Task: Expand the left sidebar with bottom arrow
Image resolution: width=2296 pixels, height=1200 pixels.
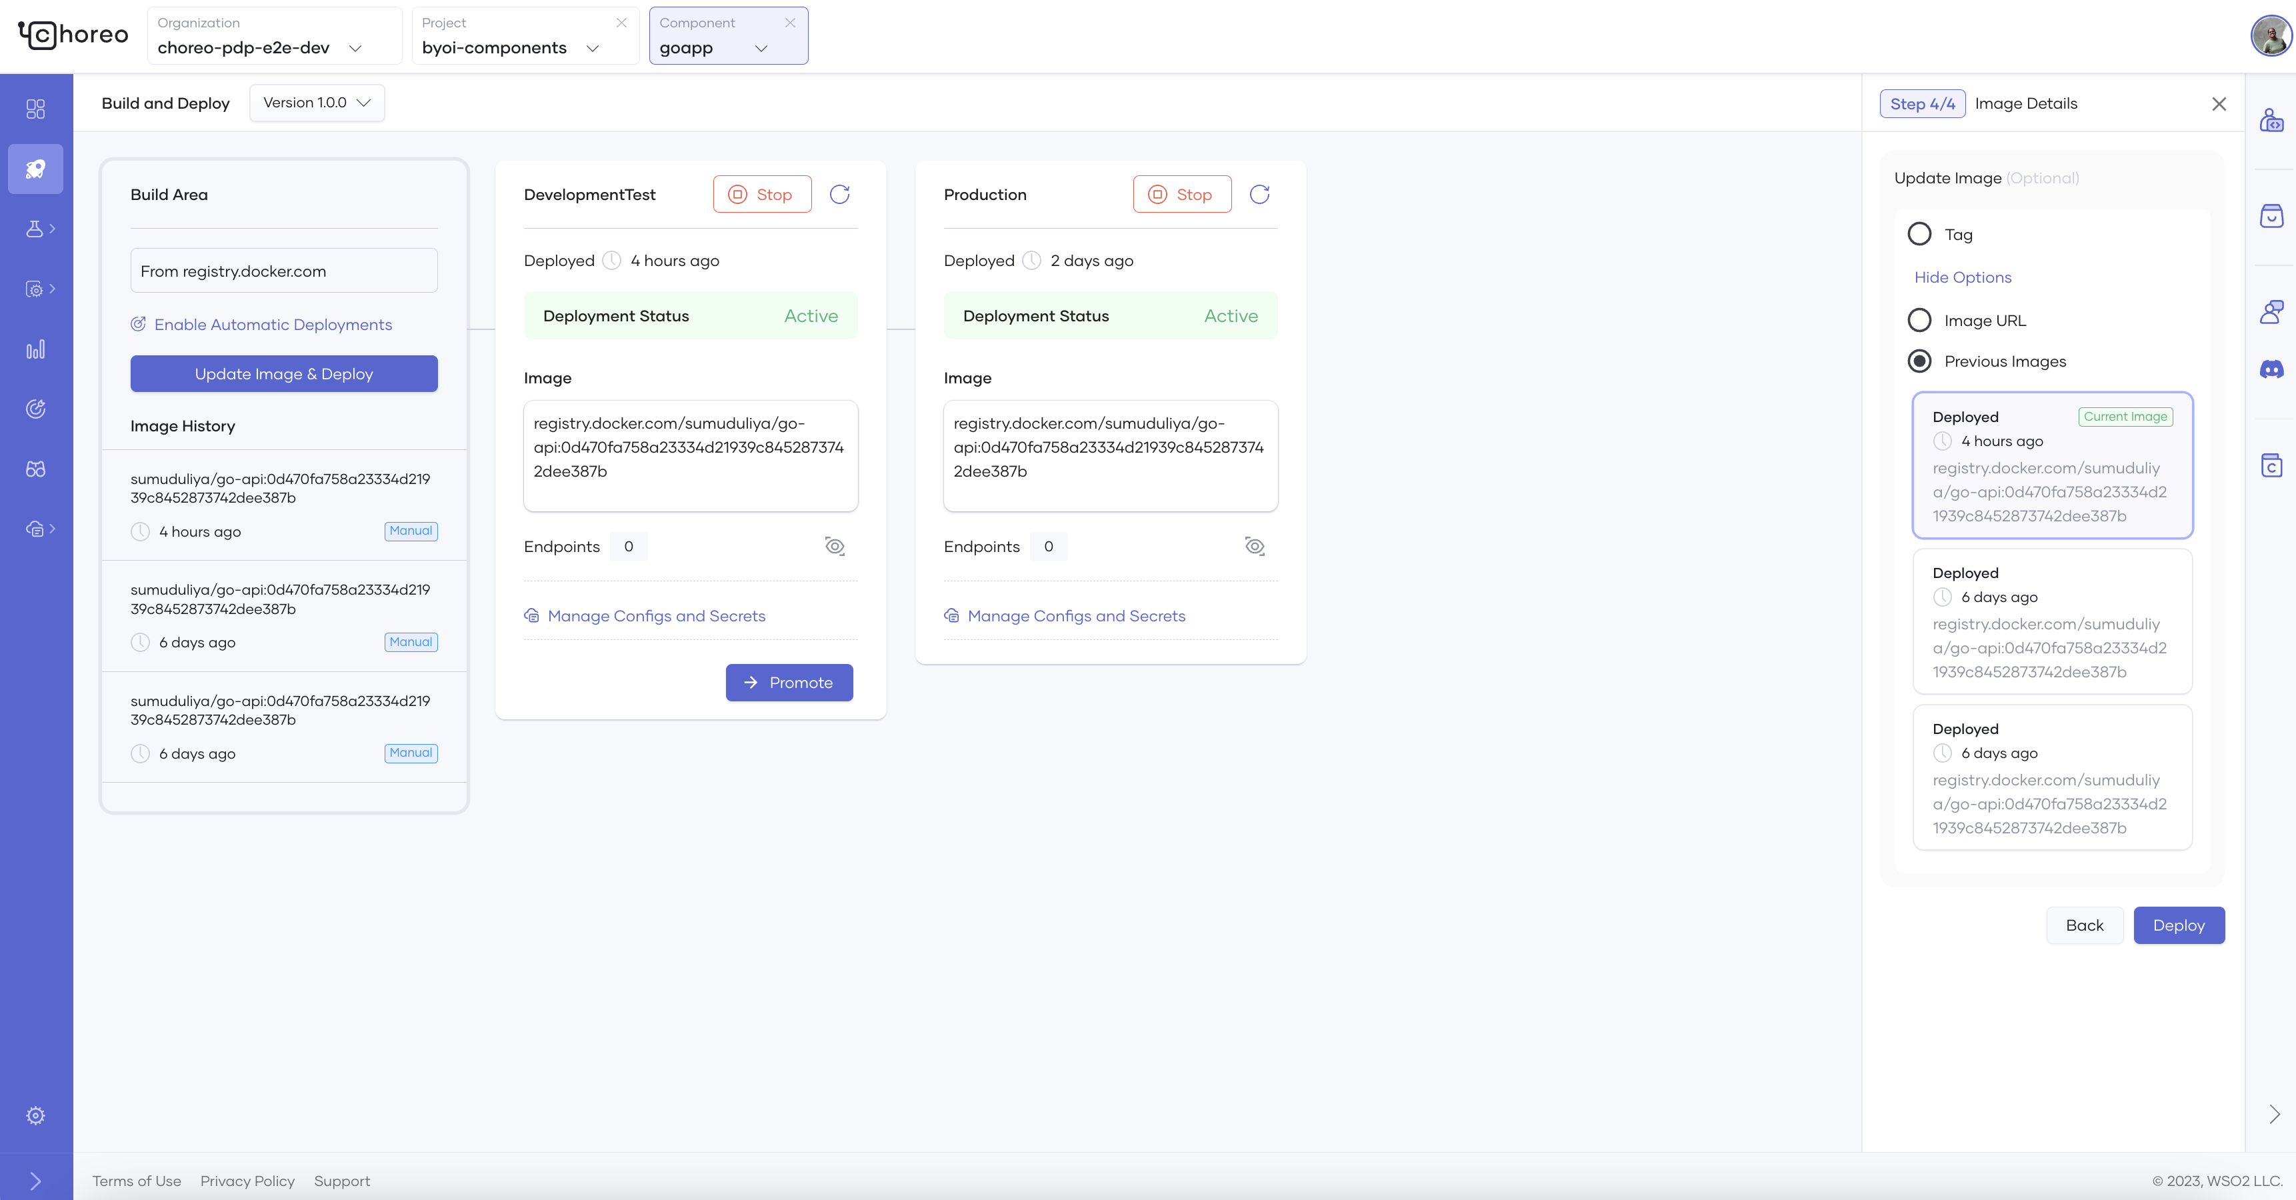Action: click(x=35, y=1181)
